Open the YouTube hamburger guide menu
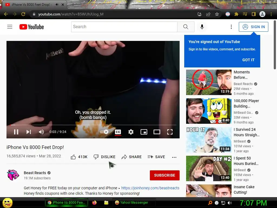Image resolution: width=277 pixels, height=208 pixels. point(10,27)
